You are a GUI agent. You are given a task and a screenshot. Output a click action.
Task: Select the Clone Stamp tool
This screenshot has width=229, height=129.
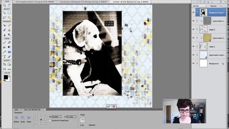[9, 30]
